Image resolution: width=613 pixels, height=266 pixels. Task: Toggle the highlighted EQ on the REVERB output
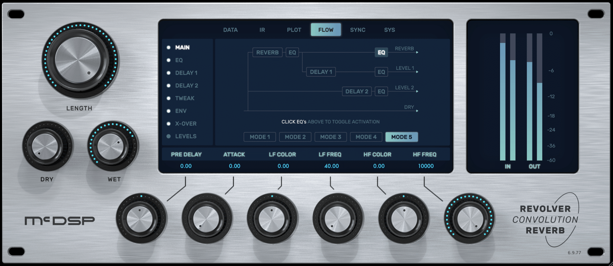(381, 52)
